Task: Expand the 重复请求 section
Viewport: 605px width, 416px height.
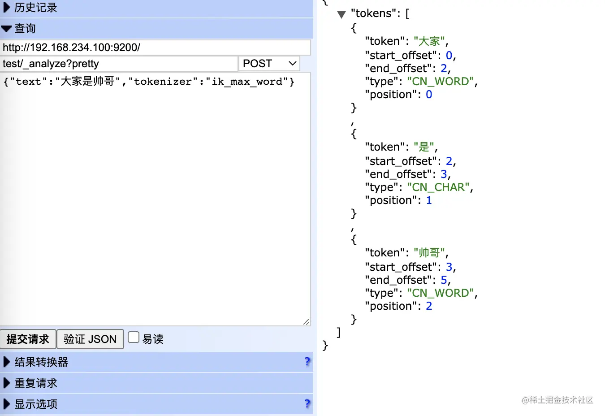Action: [156, 383]
